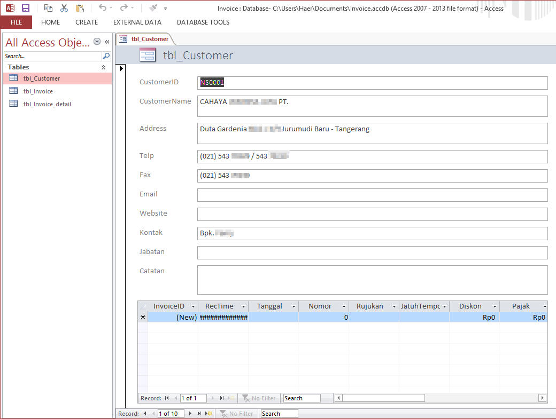The image size is (556, 419).
Task: Select tbl_Customer in navigation pane
Action: tap(57, 78)
